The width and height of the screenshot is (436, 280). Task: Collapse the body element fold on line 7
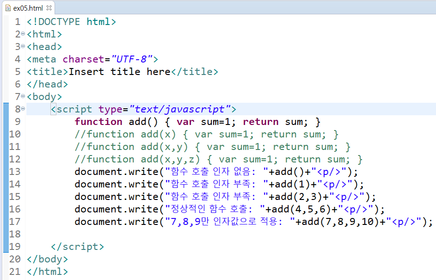coord(23,96)
